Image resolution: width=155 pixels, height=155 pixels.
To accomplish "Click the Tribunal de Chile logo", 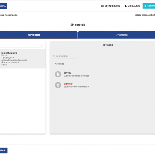I will 3,6.
